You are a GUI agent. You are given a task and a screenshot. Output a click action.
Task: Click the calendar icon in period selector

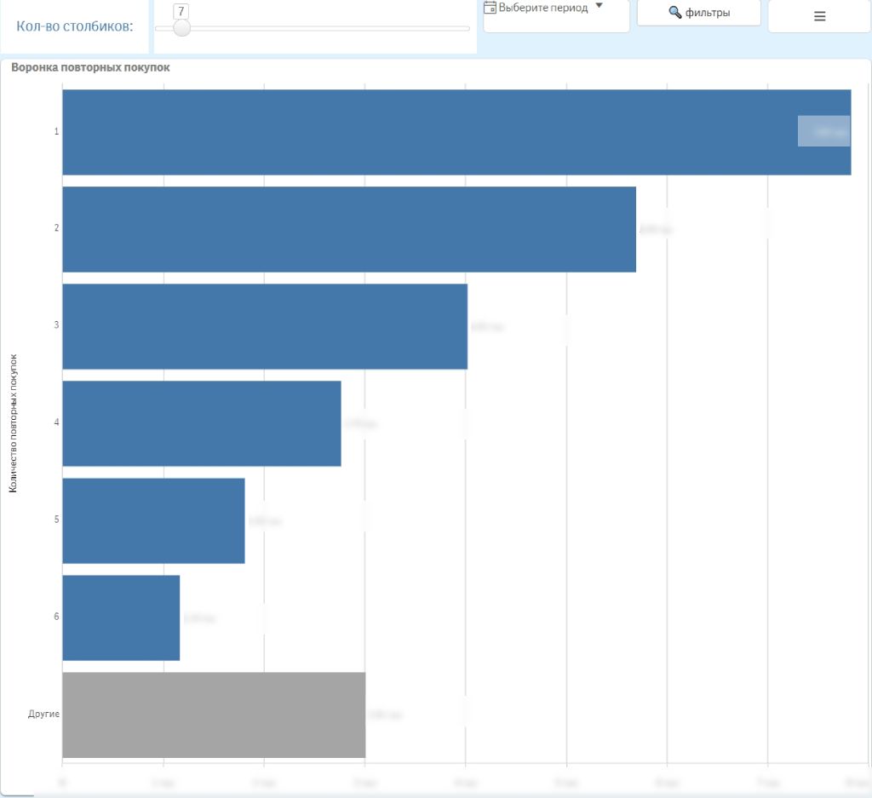point(490,8)
